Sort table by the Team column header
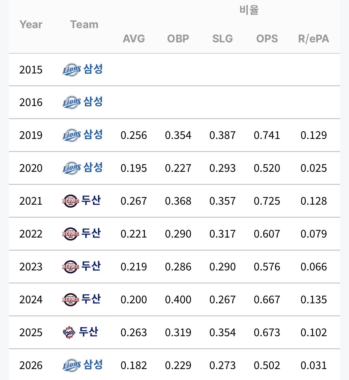Image resolution: width=349 pixels, height=380 pixels. pyautogui.click(x=84, y=25)
